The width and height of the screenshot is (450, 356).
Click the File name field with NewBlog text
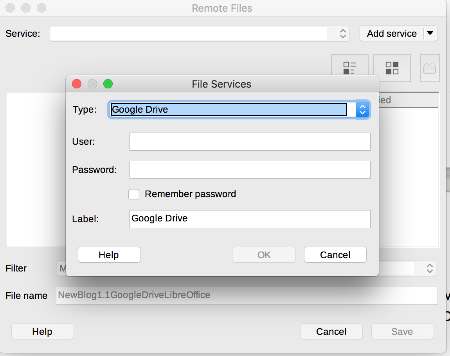pos(247,295)
